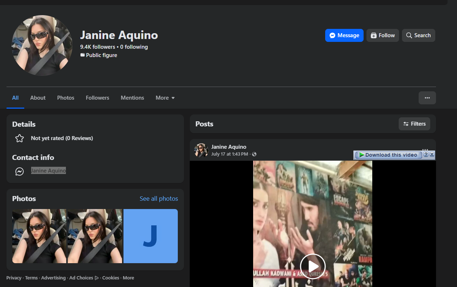Click the post author's small avatar
The width and height of the screenshot is (457, 287).
click(201, 150)
